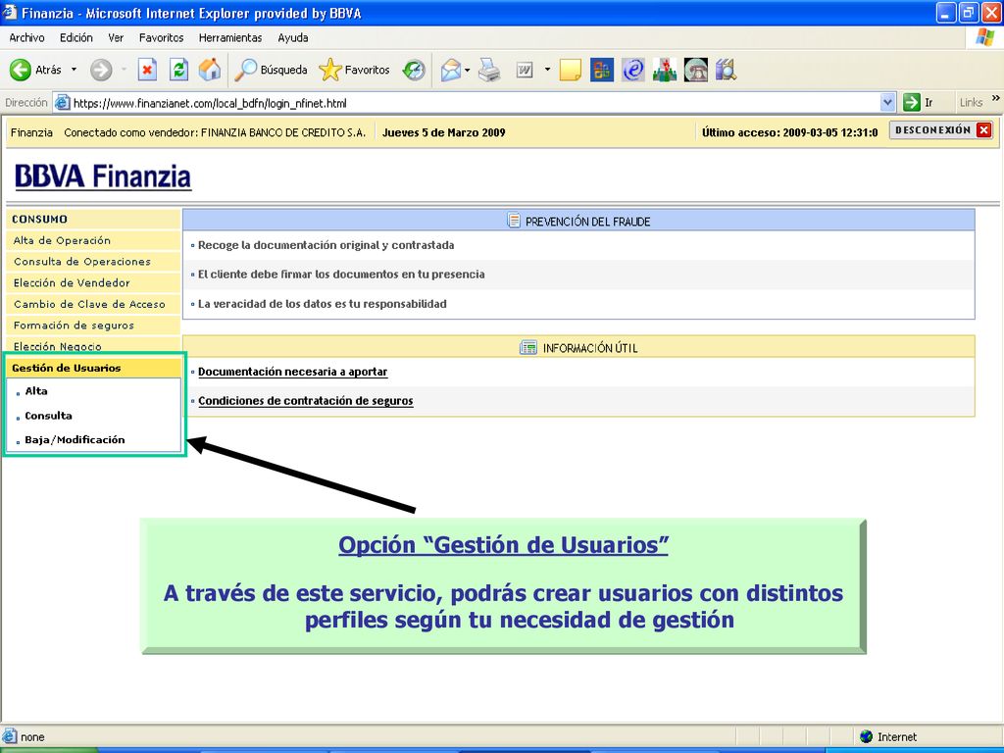The height and width of the screenshot is (753, 1004).
Task: Open the Favoritos menu in the menu bar
Action: point(162,38)
